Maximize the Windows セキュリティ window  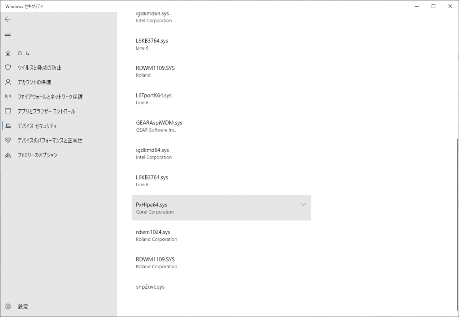[433, 6]
